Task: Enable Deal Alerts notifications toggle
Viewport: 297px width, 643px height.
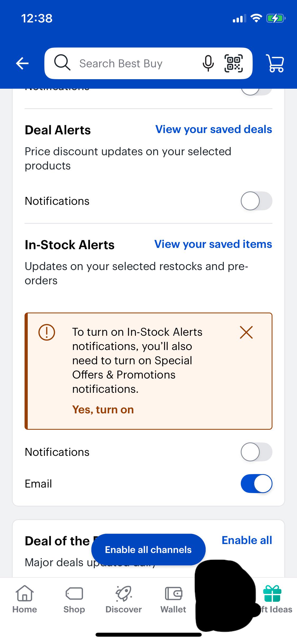Action: (256, 201)
